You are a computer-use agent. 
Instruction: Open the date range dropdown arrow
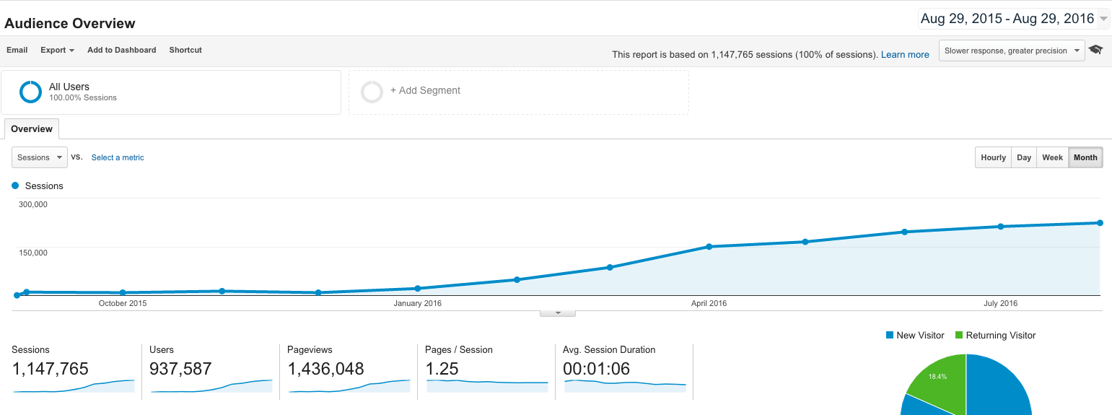click(1103, 19)
